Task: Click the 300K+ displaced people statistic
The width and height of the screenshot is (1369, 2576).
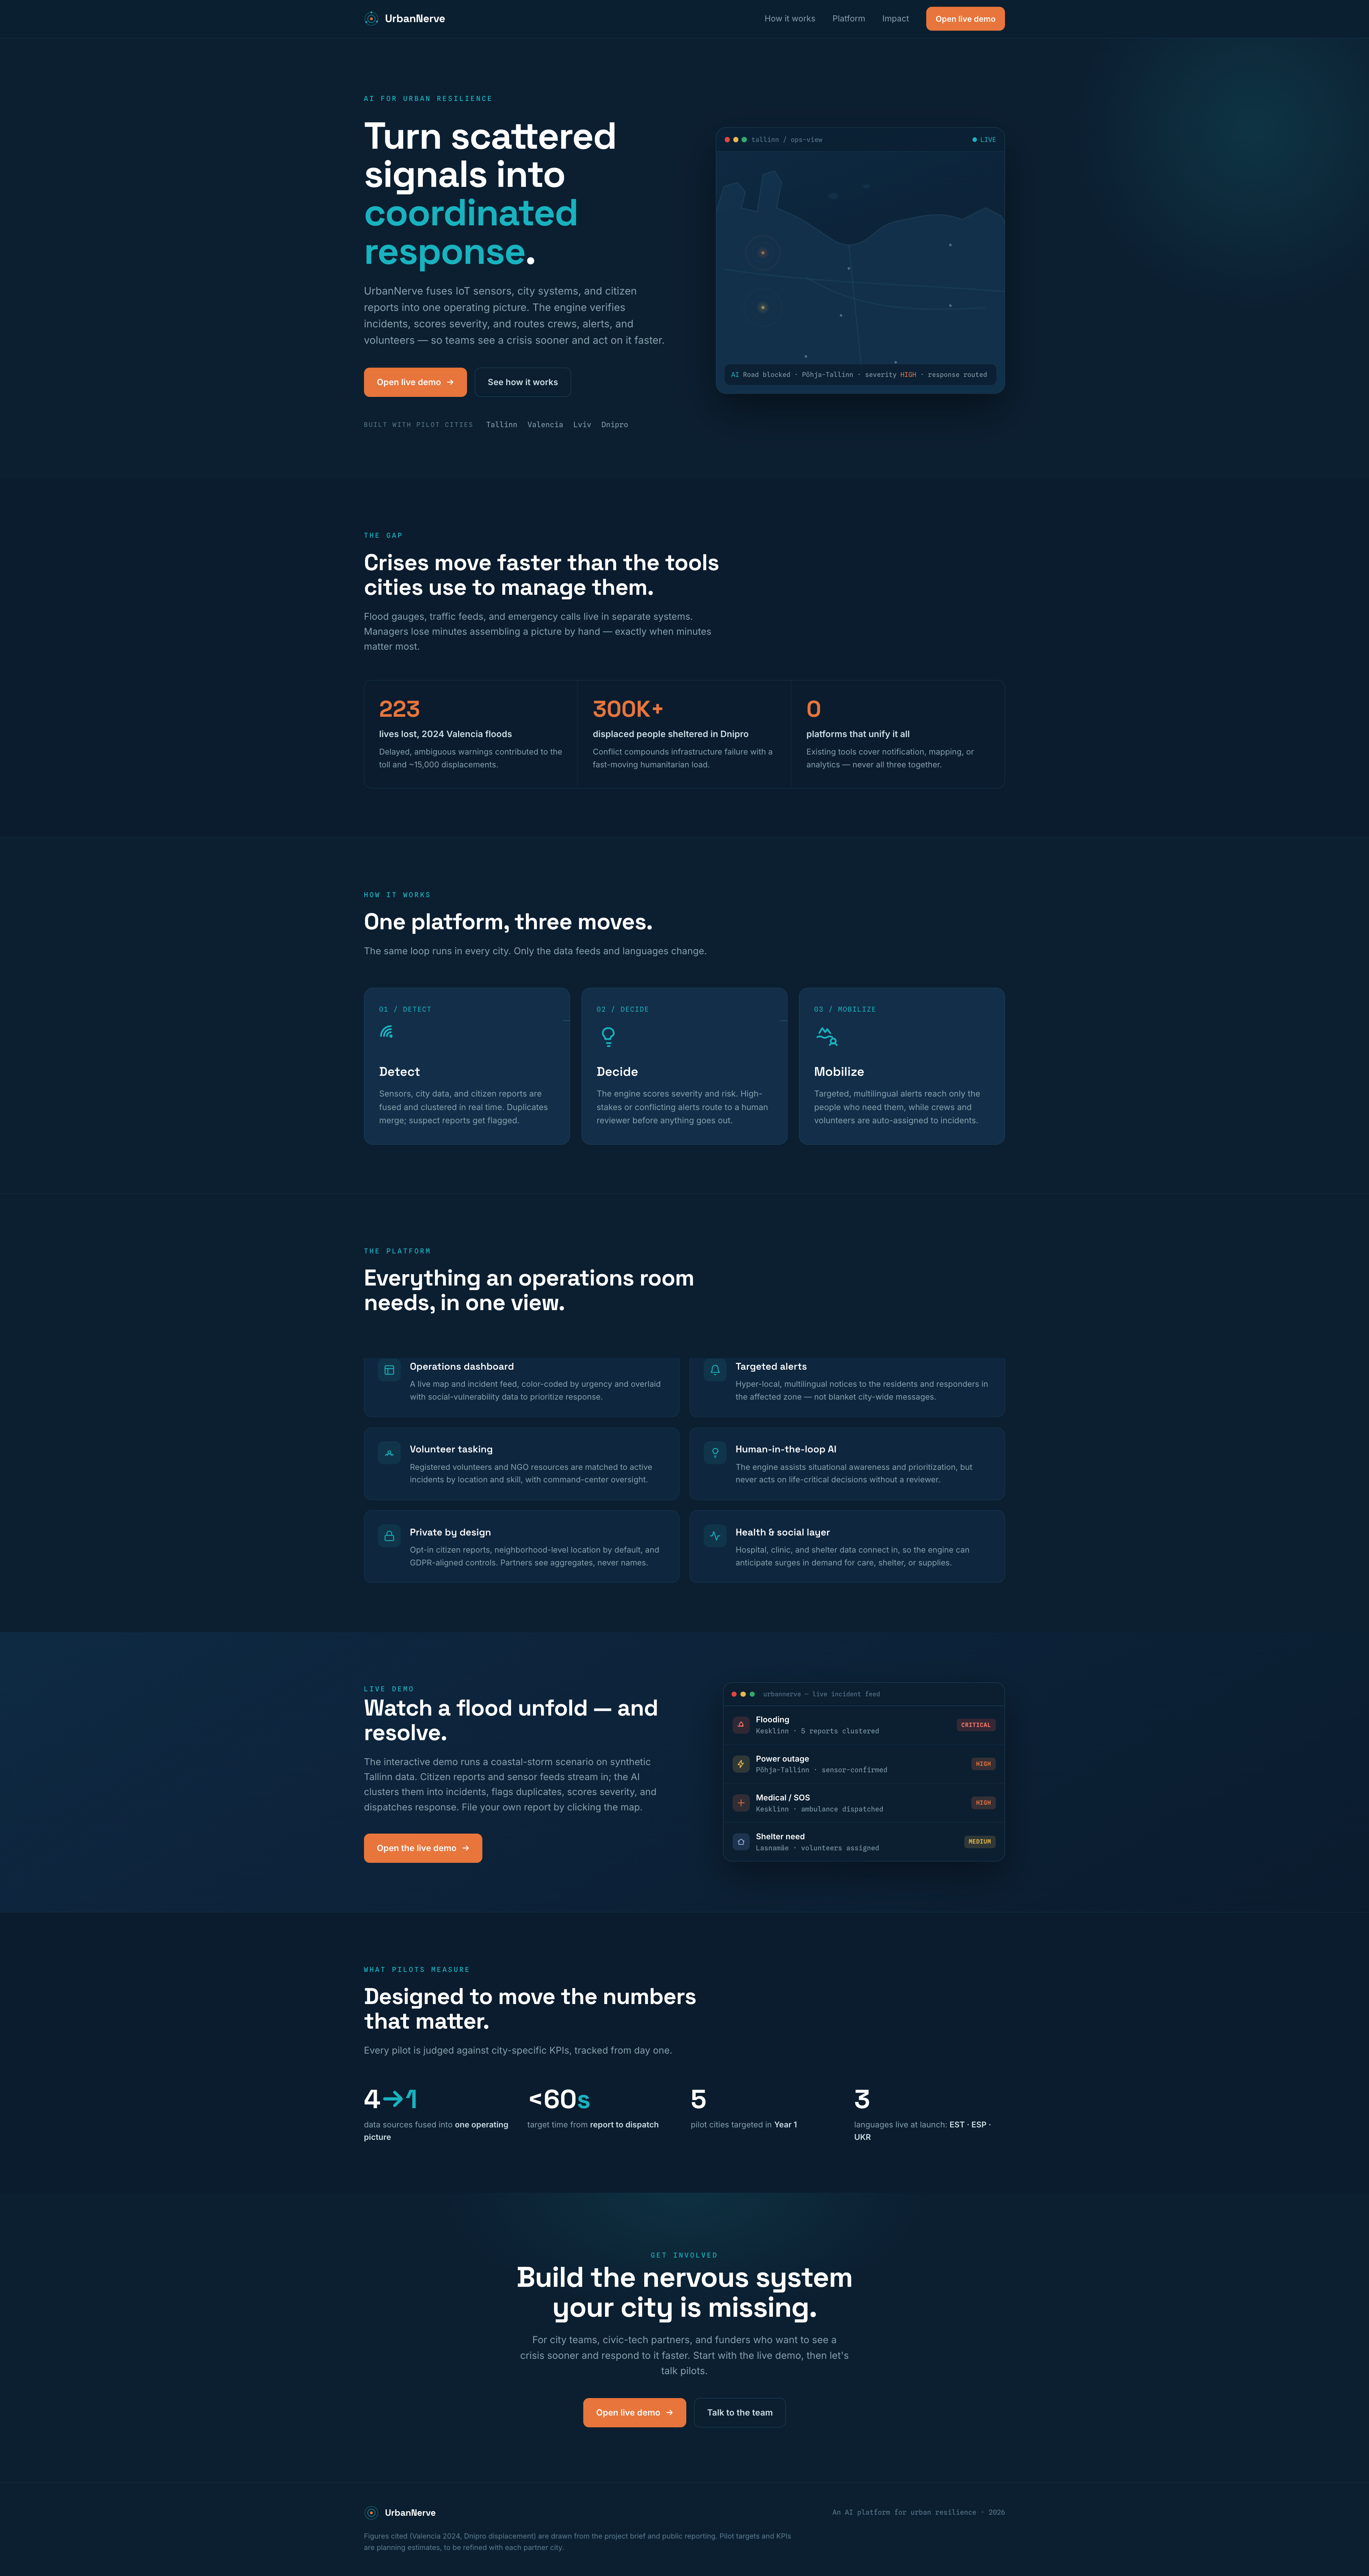Action: pyautogui.click(x=684, y=734)
